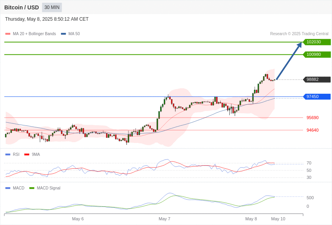The image size is (332, 225).
Task: Click the 94640 support level label
Action: coord(312,130)
